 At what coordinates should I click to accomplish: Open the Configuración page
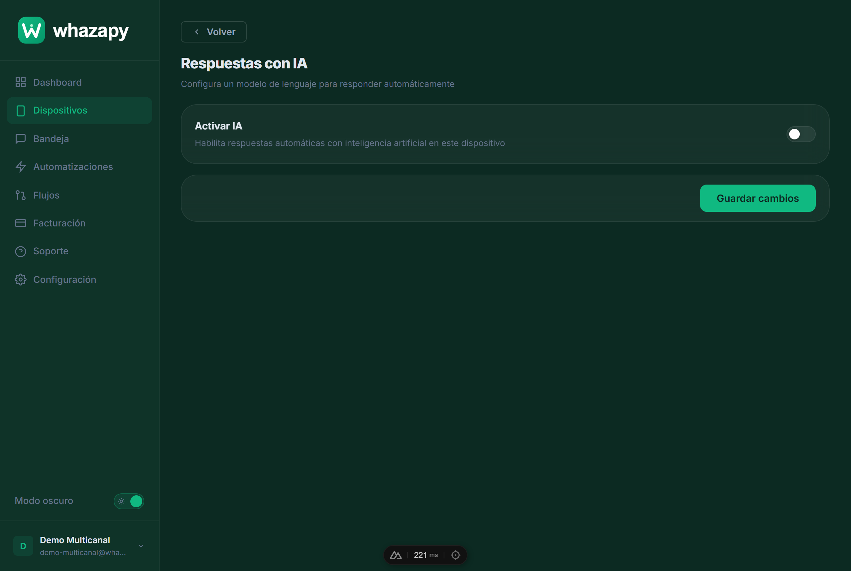(x=79, y=280)
